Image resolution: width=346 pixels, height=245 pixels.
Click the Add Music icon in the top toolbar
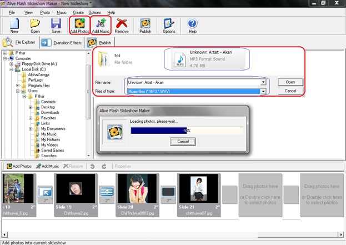[101, 26]
